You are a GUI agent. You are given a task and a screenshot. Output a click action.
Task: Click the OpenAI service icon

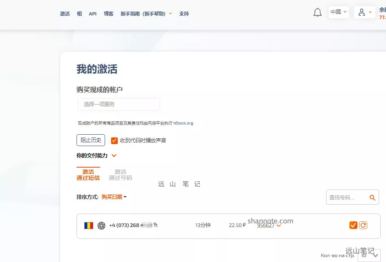point(101,225)
